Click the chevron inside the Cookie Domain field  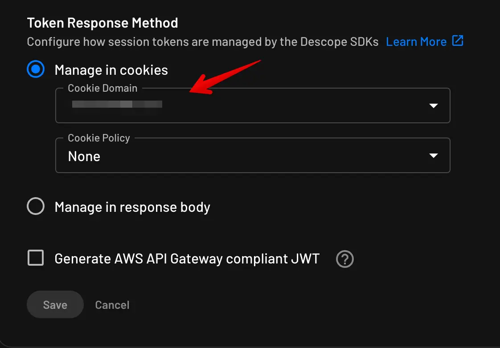[432, 105]
